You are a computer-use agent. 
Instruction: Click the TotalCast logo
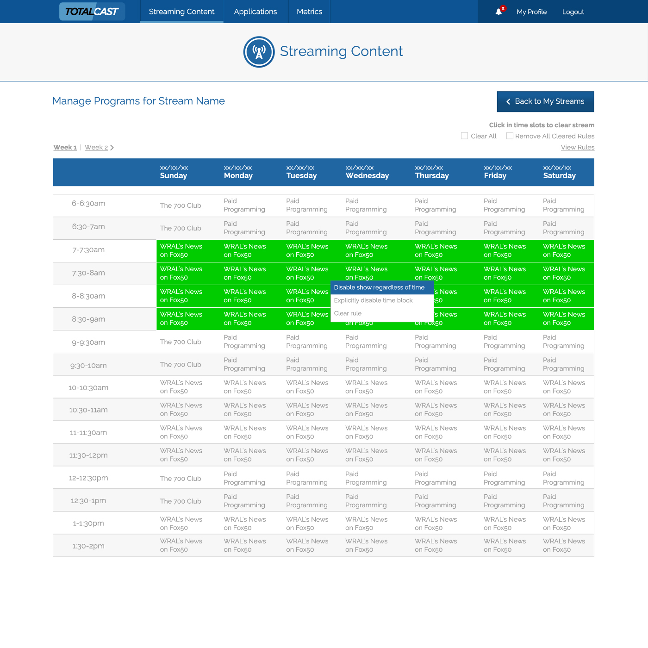[92, 12]
